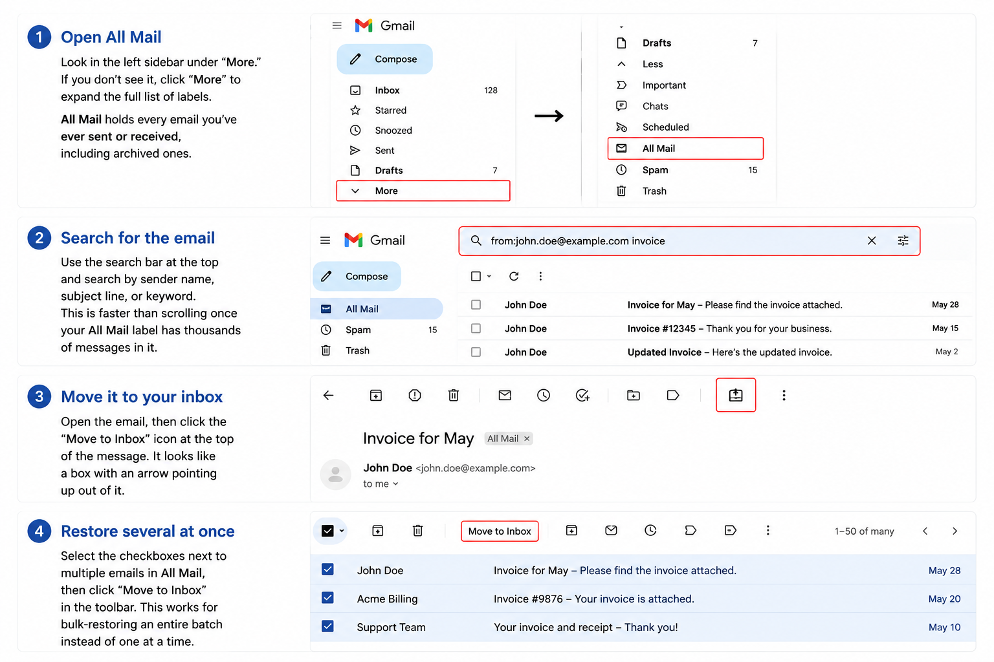The width and height of the screenshot is (994, 662).
Task: Open search options with the sliders icon
Action: coord(903,240)
